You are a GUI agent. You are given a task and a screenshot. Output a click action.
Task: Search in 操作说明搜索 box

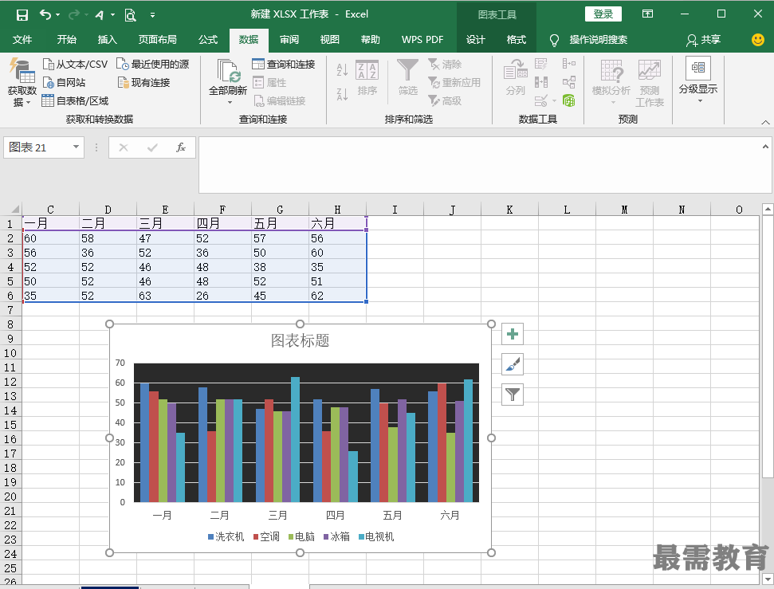coord(599,40)
